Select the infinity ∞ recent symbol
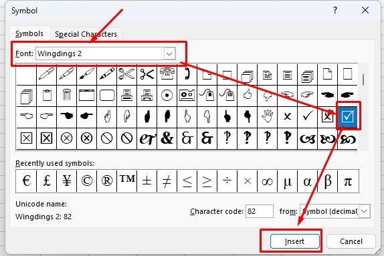This screenshot has height=256, width=384. click(x=267, y=181)
